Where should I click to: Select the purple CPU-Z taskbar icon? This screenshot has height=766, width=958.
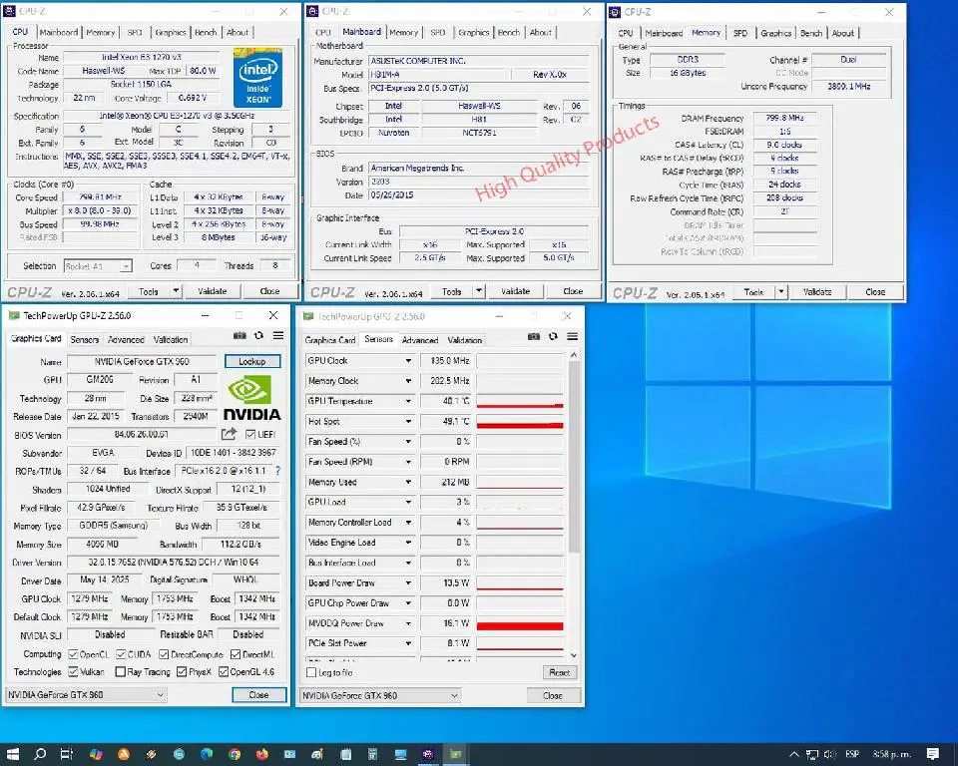[x=428, y=754]
